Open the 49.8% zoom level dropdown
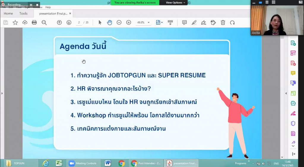Image resolution: width=304 pixels, height=167 pixels. pyautogui.click(x=148, y=23)
